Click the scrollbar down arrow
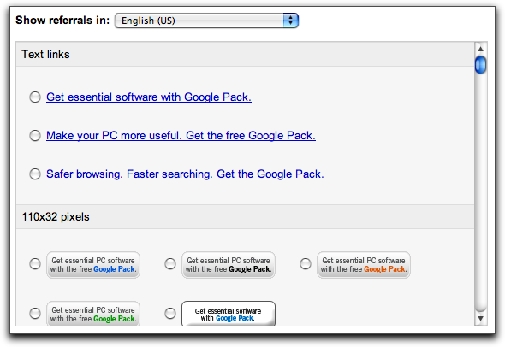 pyautogui.click(x=480, y=319)
